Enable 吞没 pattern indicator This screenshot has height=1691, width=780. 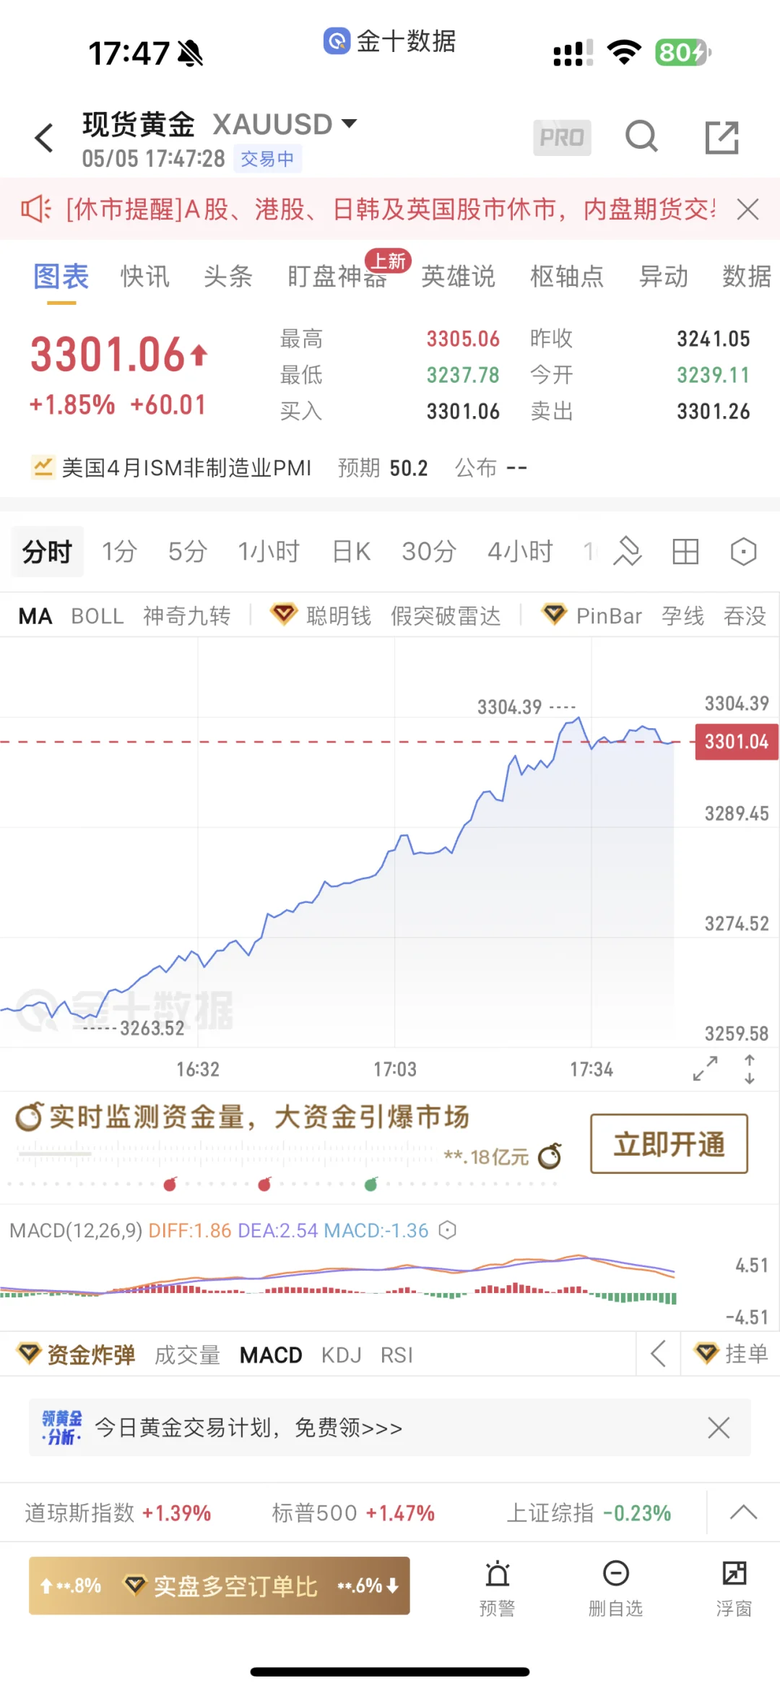pos(745,616)
